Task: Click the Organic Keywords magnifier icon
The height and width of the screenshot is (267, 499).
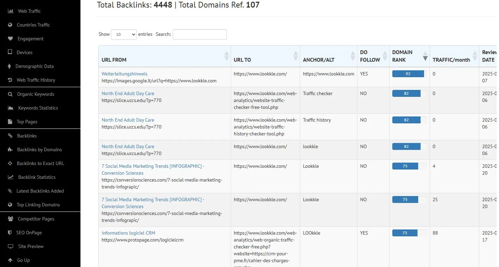Action: click(x=10, y=94)
